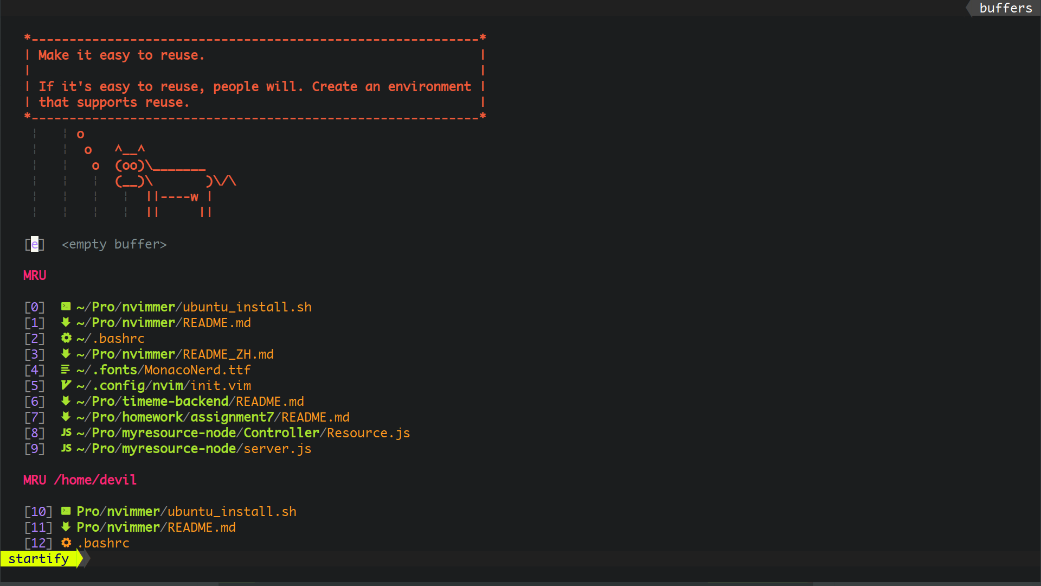Open Pro/nvimmer/ubuntu_install.sh at entry 10
The image size is (1041, 586).
[x=186, y=512]
